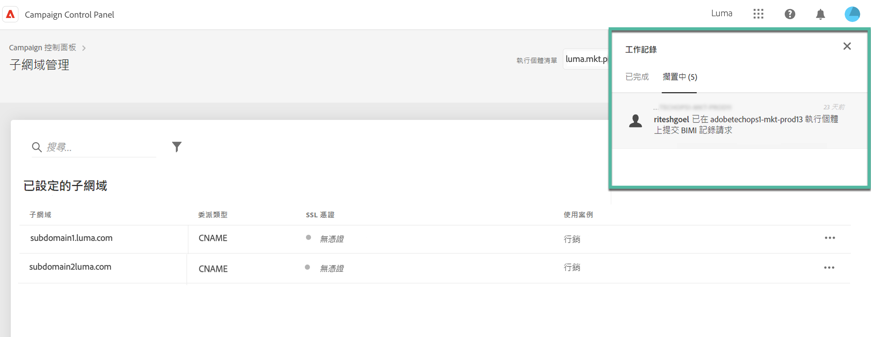Open more actions for subdomain1.luma.com
This screenshot has height=337, width=871.
click(x=830, y=238)
